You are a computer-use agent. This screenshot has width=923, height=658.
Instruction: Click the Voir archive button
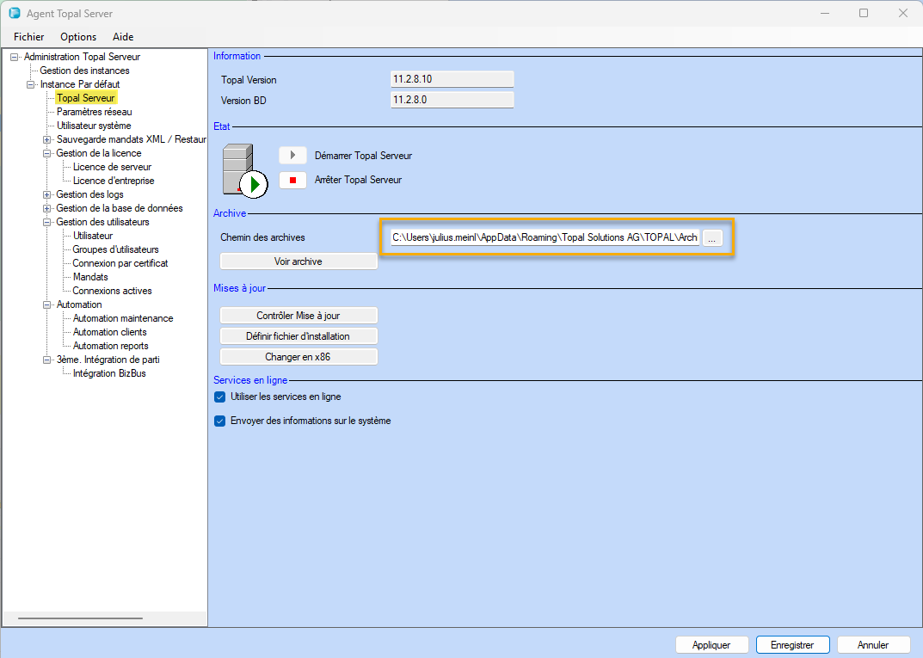point(298,261)
